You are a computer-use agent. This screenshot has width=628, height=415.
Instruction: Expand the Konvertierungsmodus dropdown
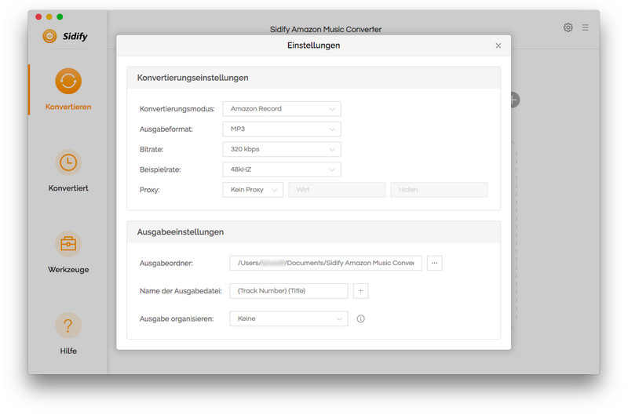tap(282, 109)
